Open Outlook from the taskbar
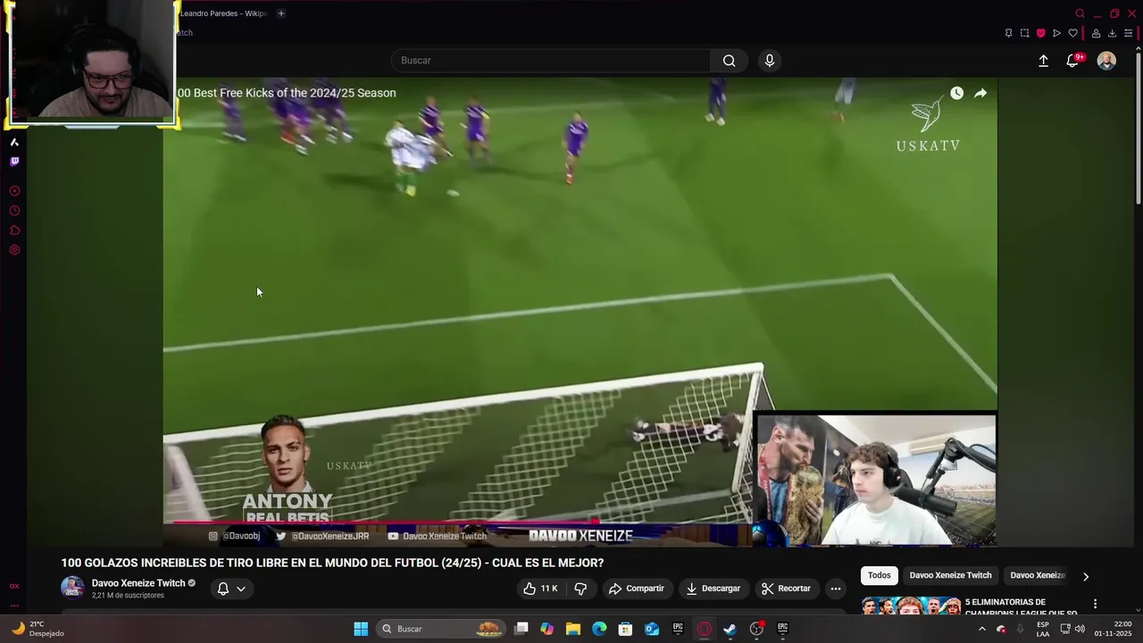1143x643 pixels. click(652, 629)
